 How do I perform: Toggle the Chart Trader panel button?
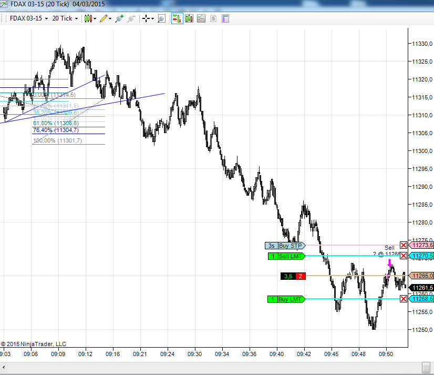pos(177,18)
